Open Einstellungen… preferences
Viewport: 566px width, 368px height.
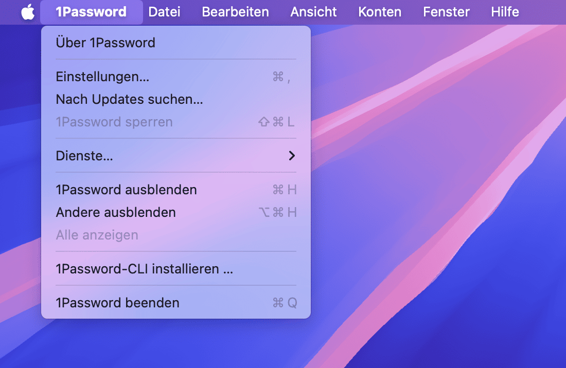coord(102,77)
